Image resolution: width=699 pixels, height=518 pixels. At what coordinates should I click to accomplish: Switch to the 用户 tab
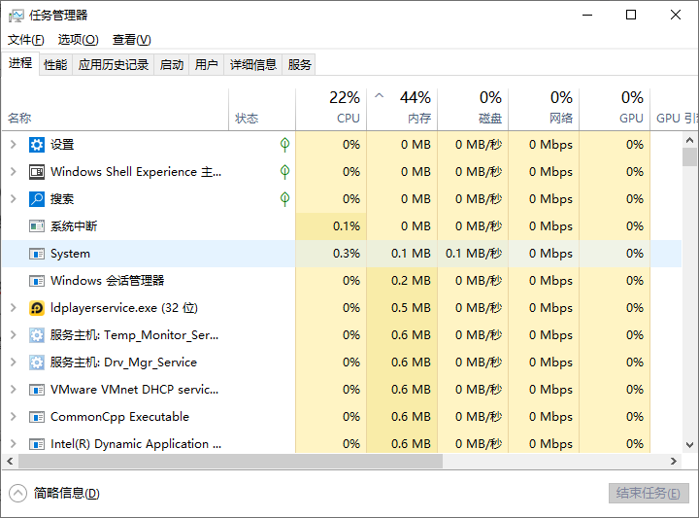[x=207, y=65]
